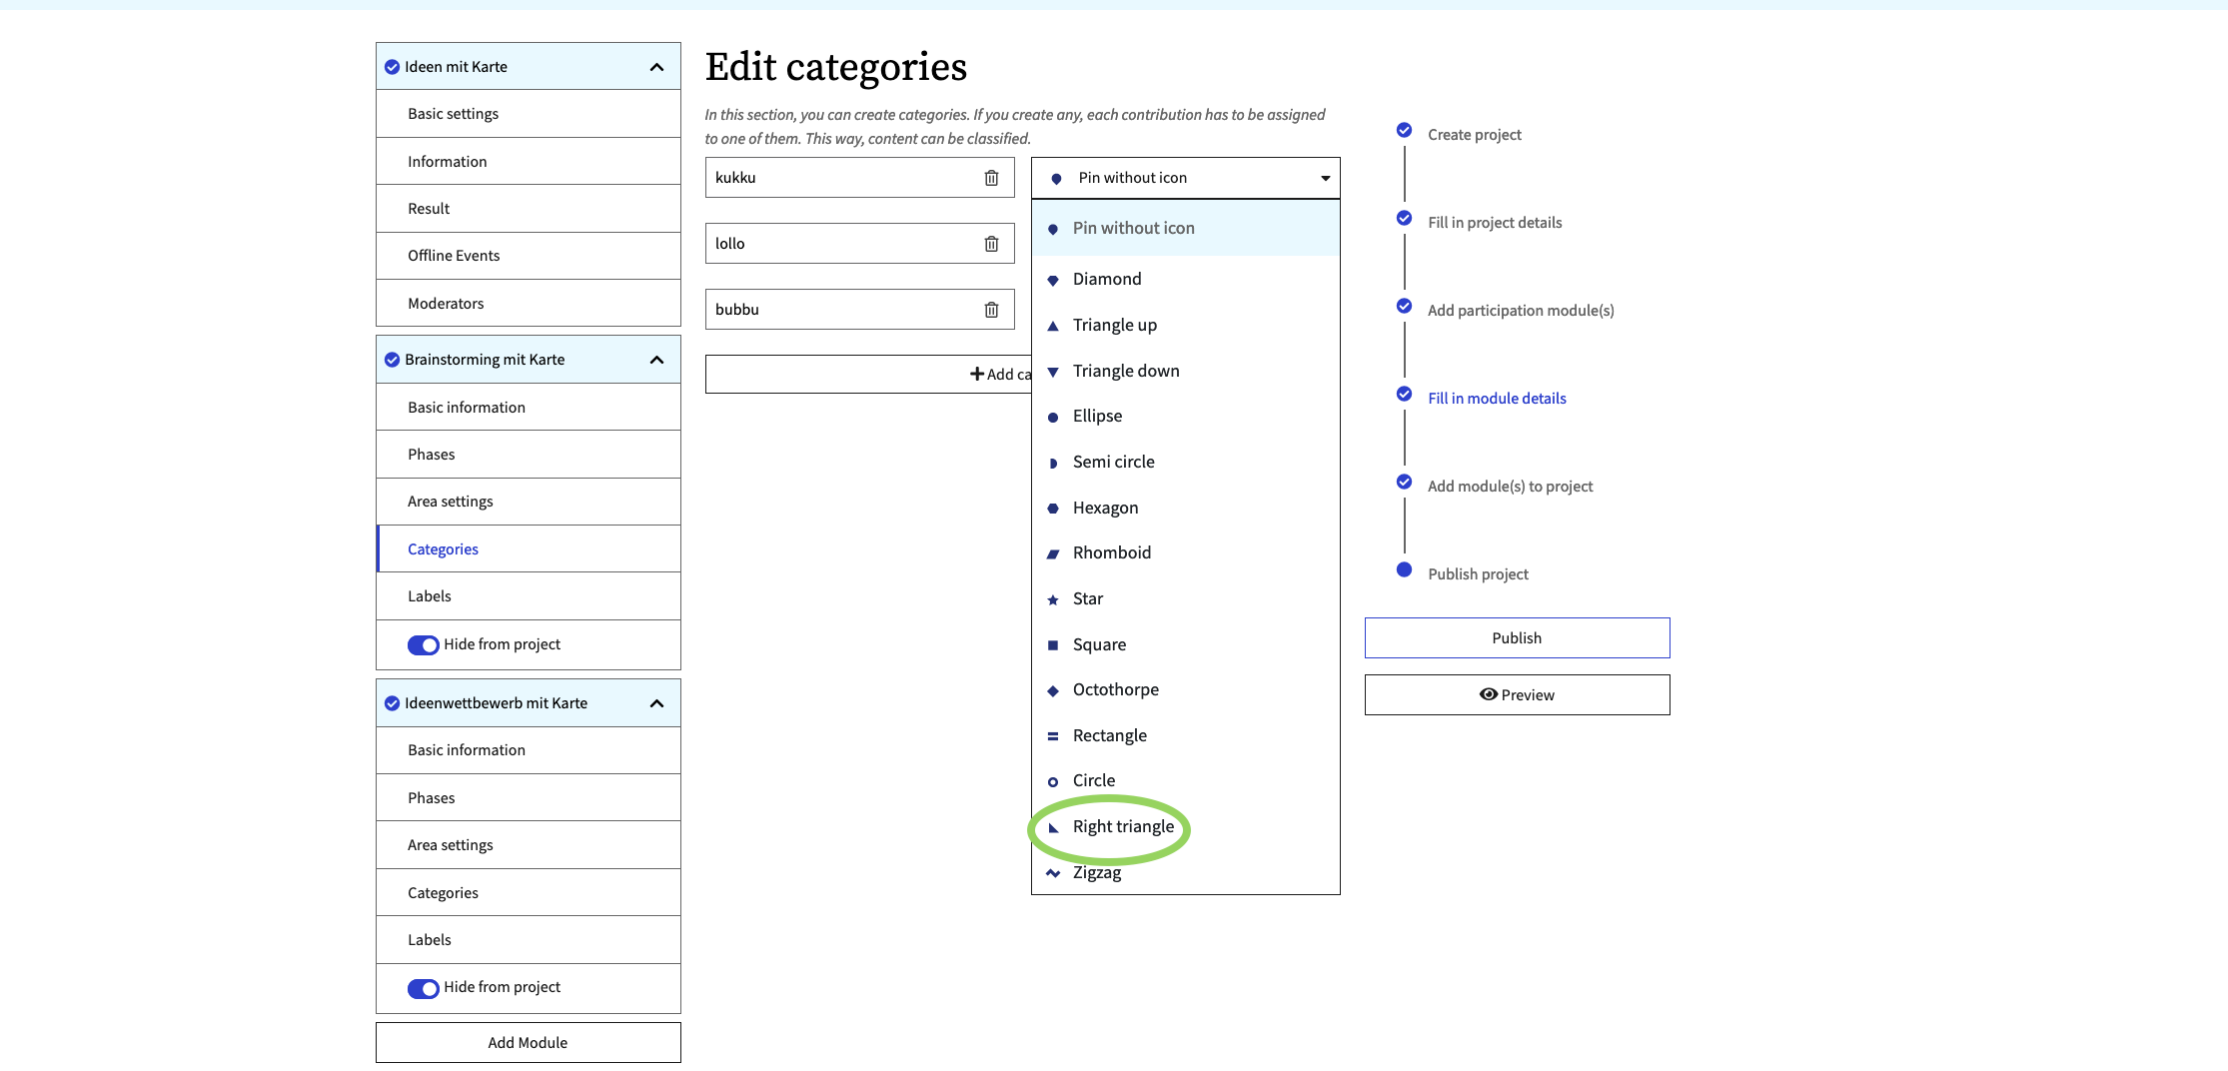Click the Triangle up shape icon
Image resolution: width=2228 pixels, height=1071 pixels.
(1052, 326)
